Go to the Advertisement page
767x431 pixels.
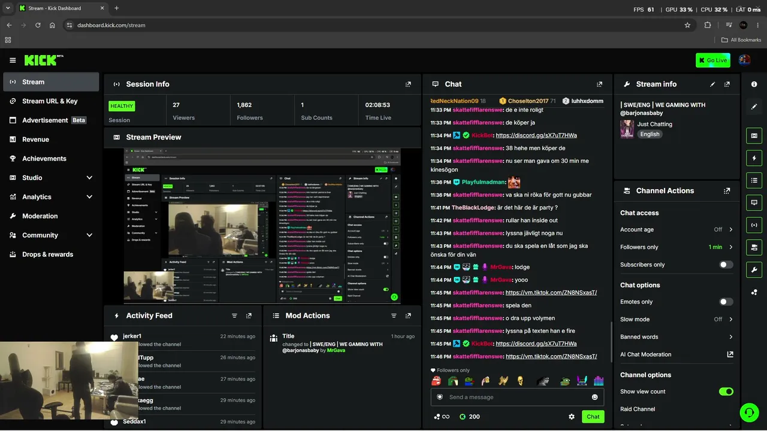[51, 120]
